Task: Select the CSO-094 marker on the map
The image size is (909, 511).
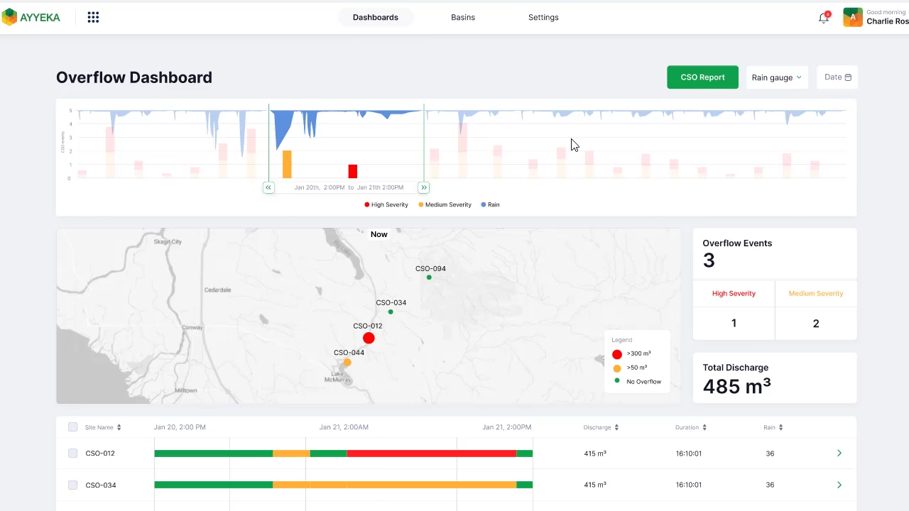Action: tap(429, 278)
